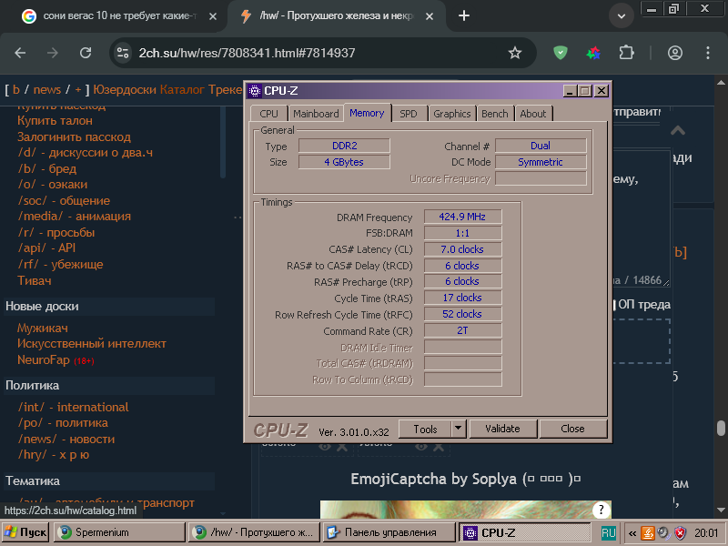Screen dimensions: 728x546
Task: Open the /int/ - international board
Action: pos(73,407)
